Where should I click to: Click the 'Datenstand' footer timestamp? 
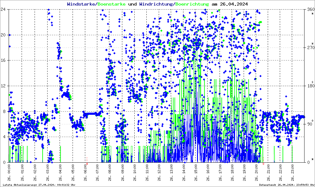[287, 185]
